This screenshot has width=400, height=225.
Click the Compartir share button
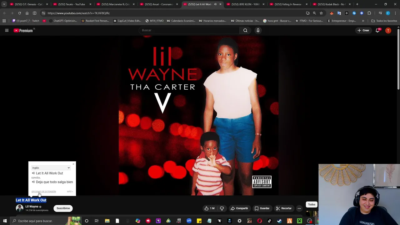[239, 208]
